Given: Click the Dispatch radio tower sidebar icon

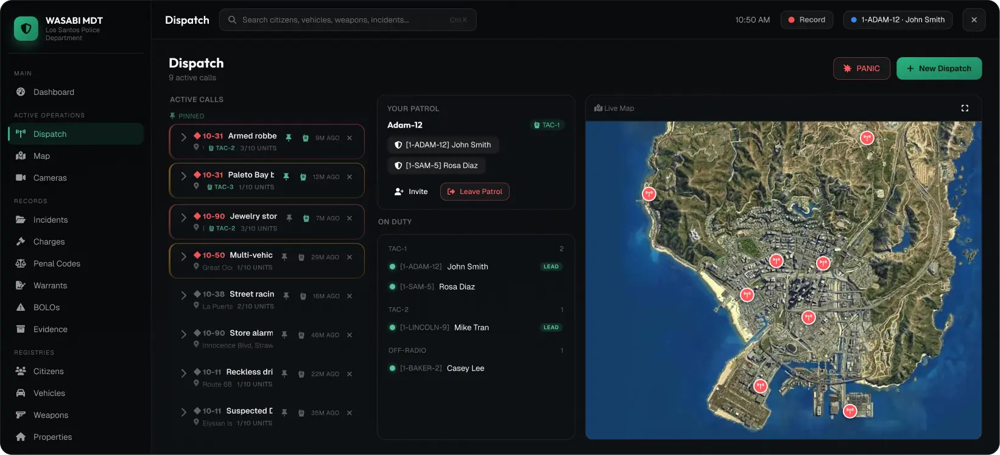Looking at the screenshot, I should point(21,134).
